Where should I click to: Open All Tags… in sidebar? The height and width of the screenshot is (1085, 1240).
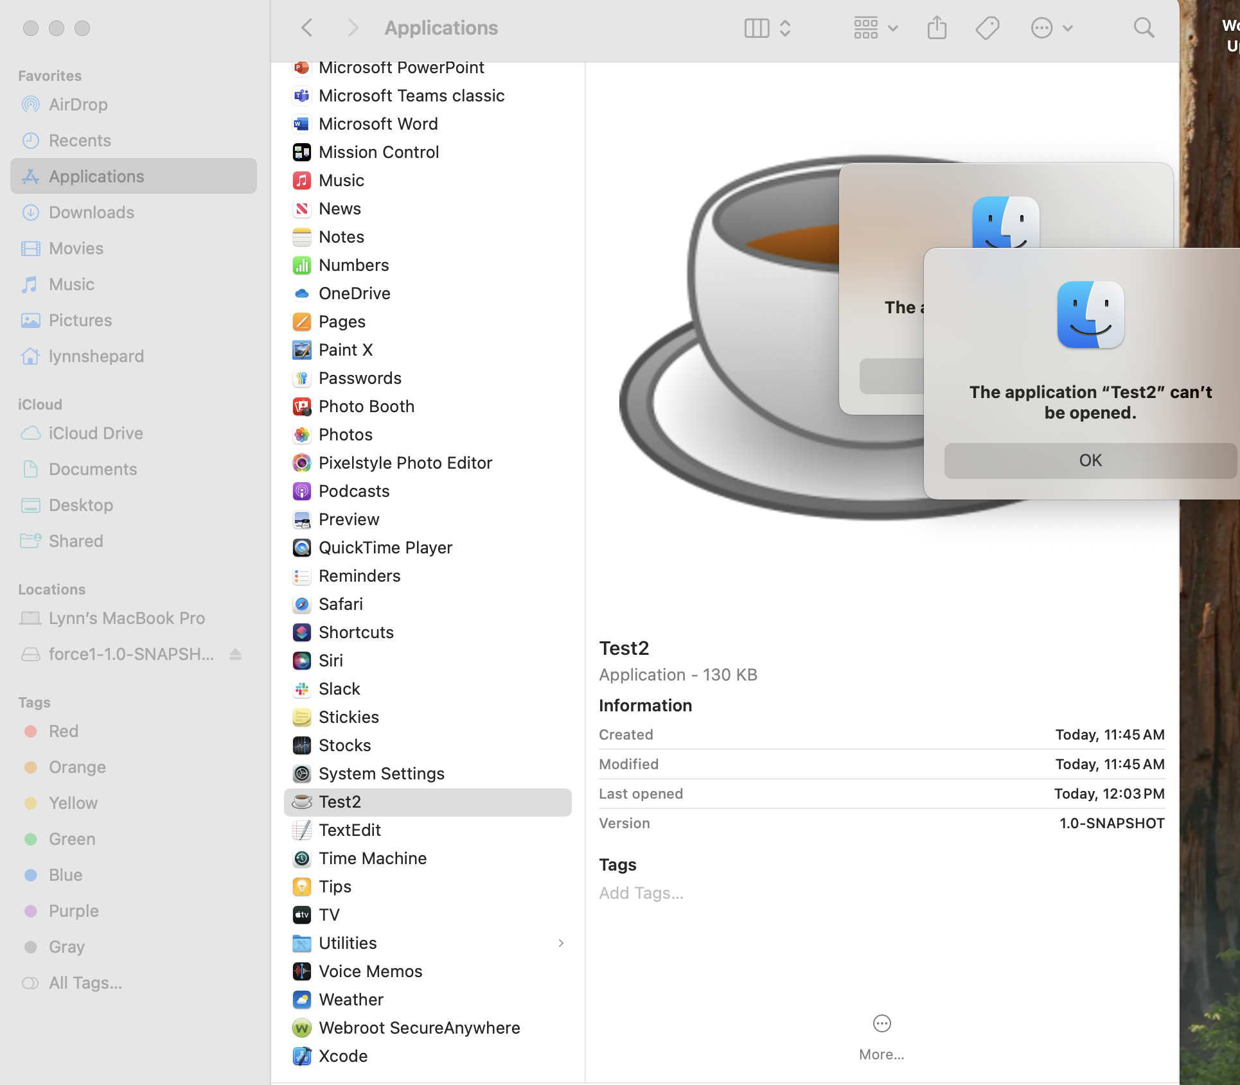click(x=134, y=982)
